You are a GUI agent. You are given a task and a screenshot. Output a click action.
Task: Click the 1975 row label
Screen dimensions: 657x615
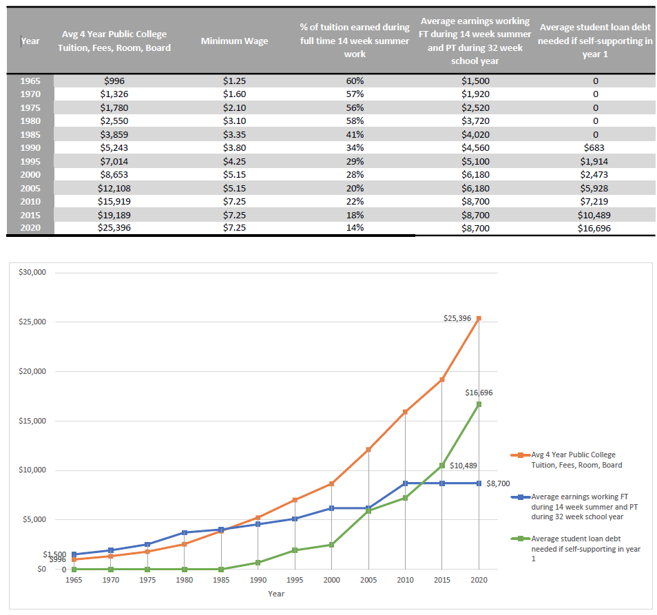[30, 107]
